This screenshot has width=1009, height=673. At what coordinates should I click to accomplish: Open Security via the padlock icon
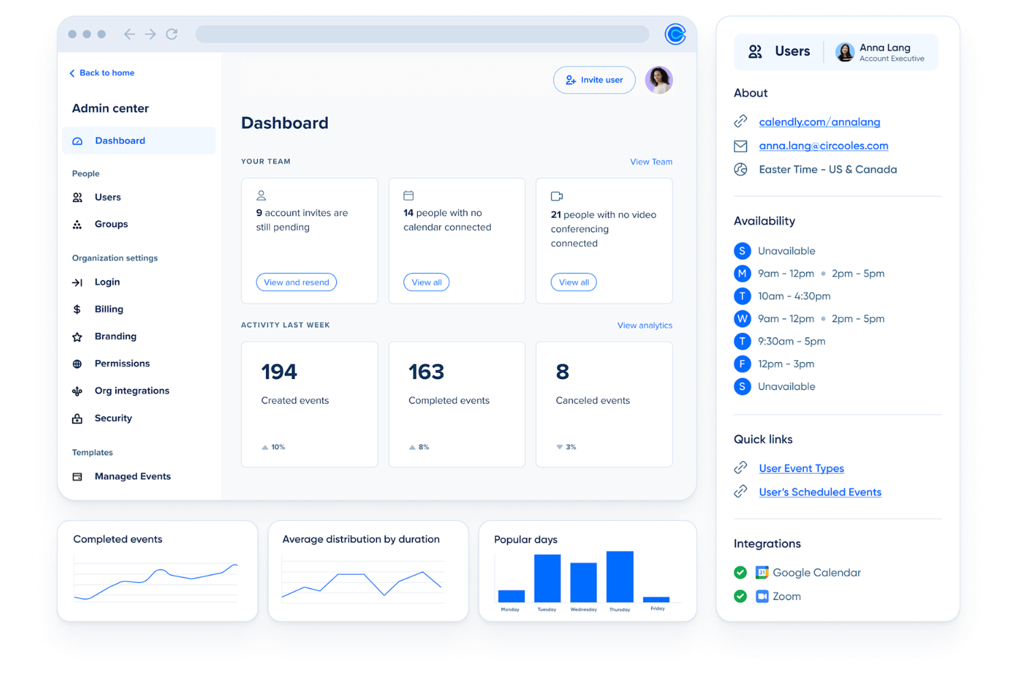(x=76, y=418)
